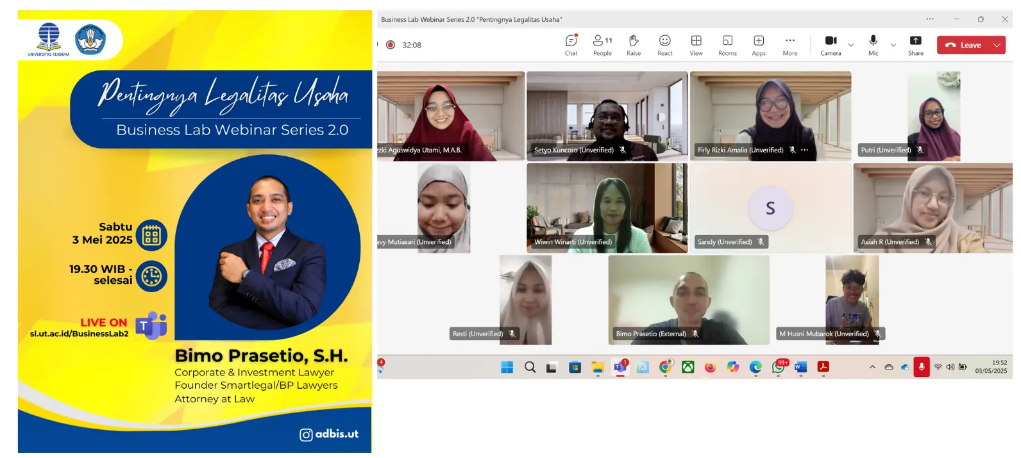Viewport: 1021px width, 458px height.
Task: Open the Chat panel
Action: tap(571, 45)
